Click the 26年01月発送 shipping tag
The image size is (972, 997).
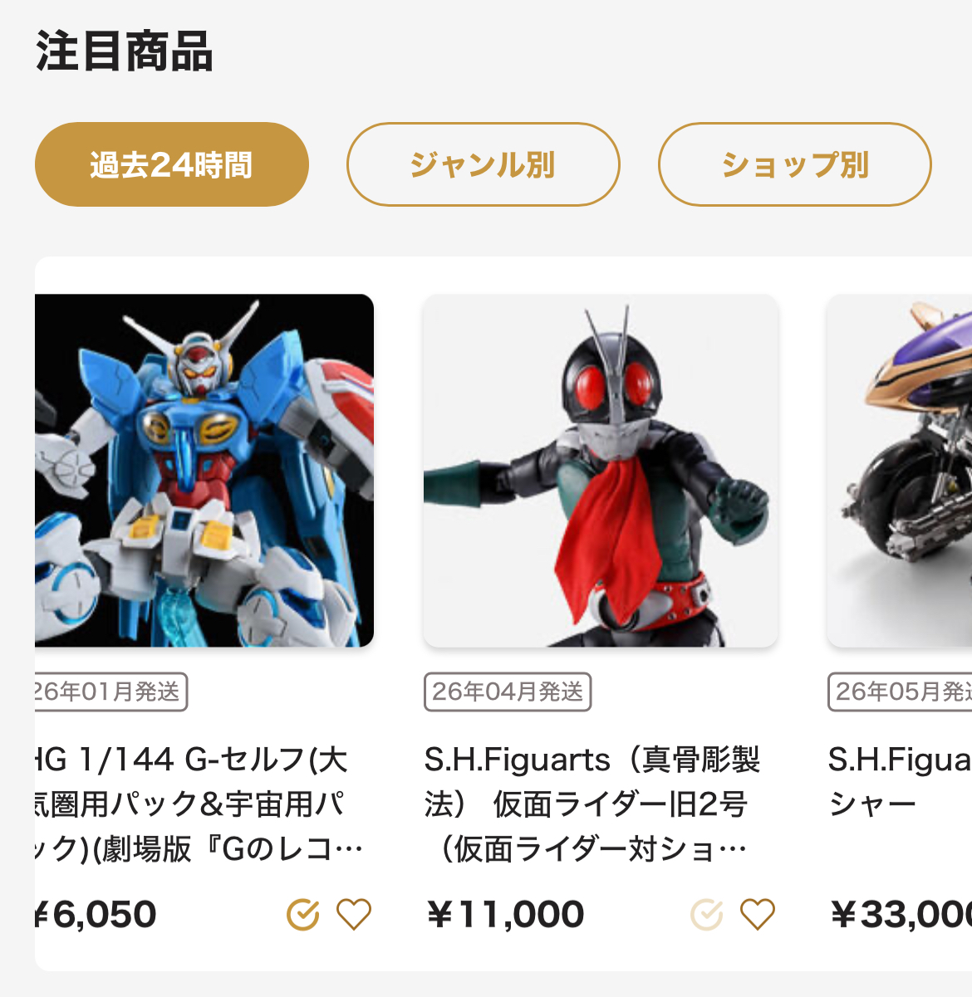[x=110, y=692]
